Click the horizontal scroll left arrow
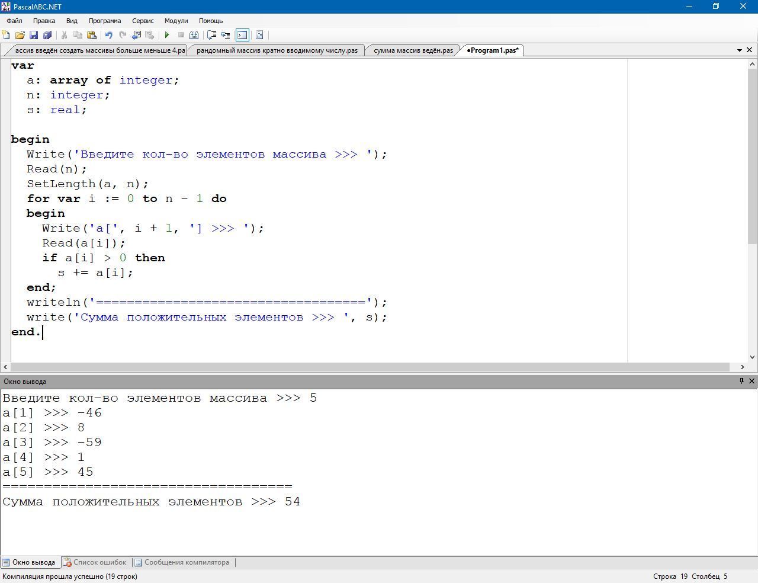 (x=6, y=367)
